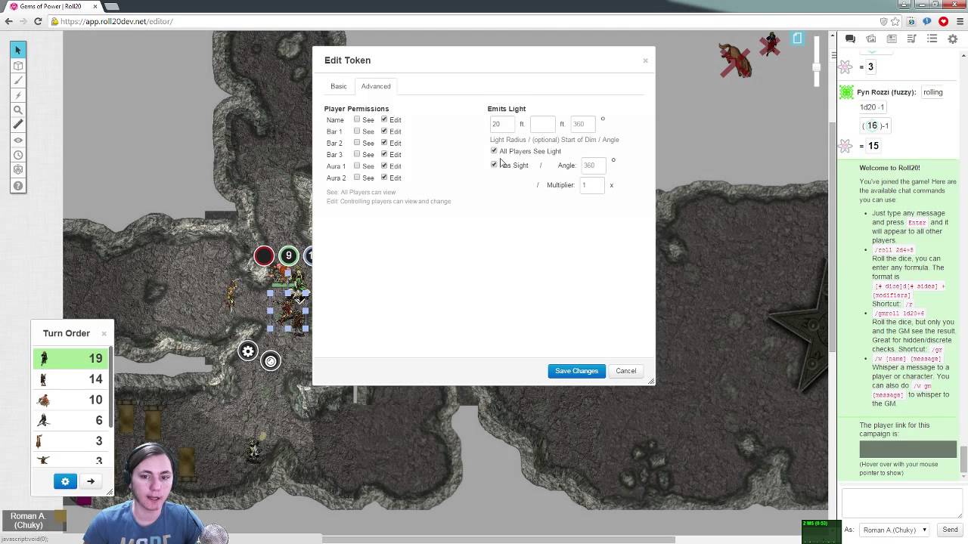Click the campaign player link field
Viewport: 968px width, 544px height.
[x=907, y=450]
